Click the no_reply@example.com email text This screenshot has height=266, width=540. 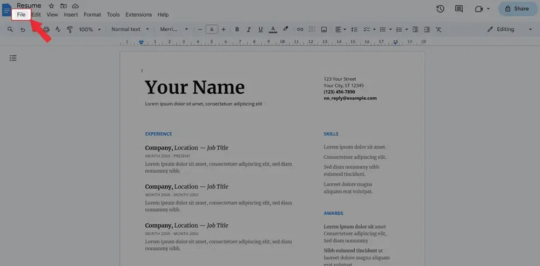[350, 98]
